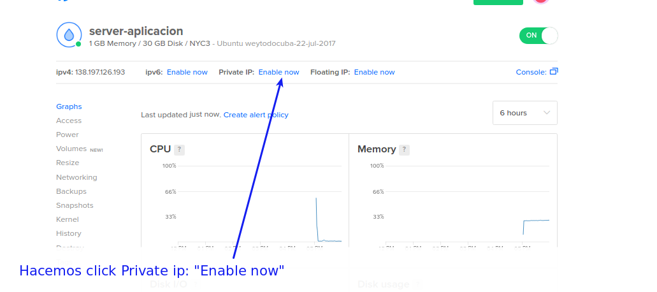This screenshot has width=657, height=292.
Task: Click the Create alert policy link
Action: [256, 115]
